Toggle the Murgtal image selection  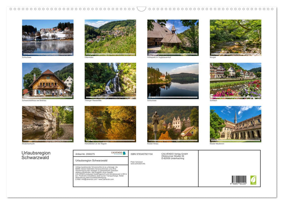tap(235, 38)
